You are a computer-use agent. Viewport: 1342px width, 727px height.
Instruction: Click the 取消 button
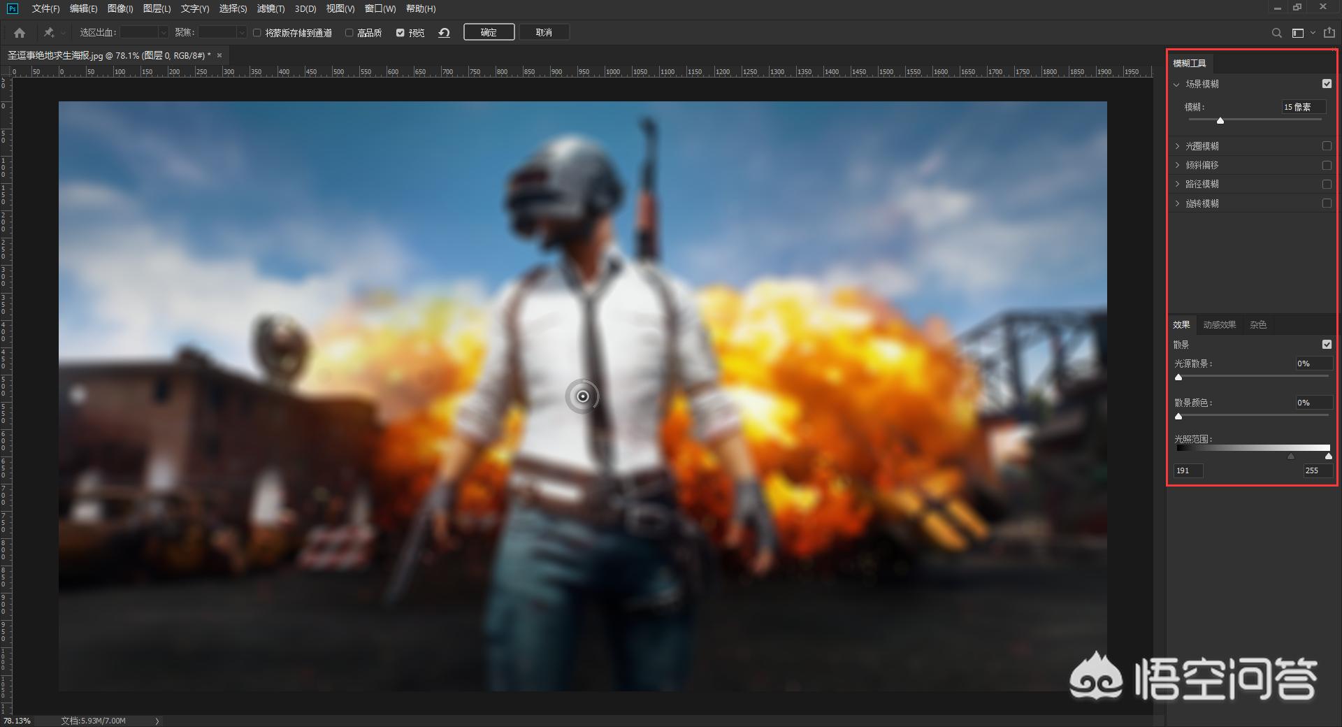pos(544,33)
